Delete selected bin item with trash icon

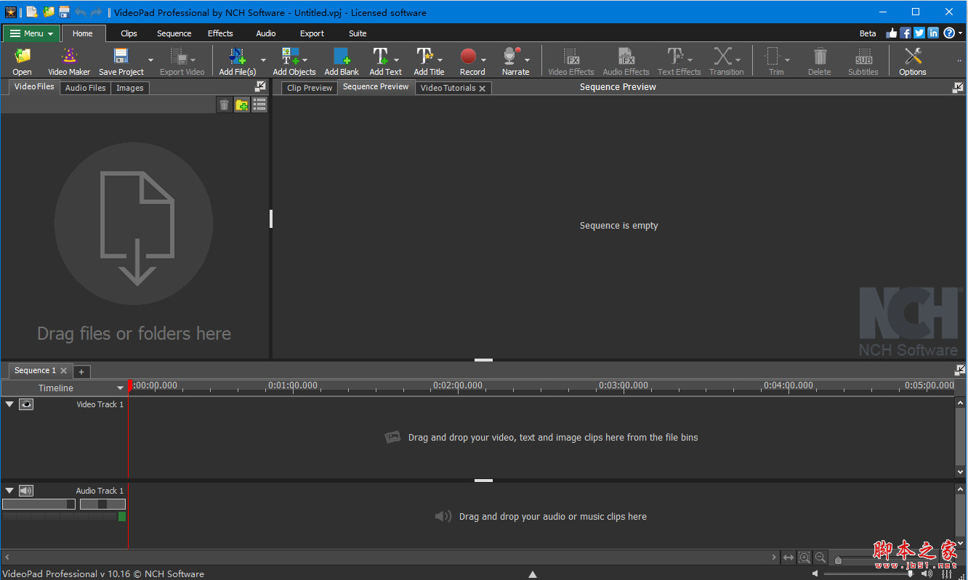224,105
